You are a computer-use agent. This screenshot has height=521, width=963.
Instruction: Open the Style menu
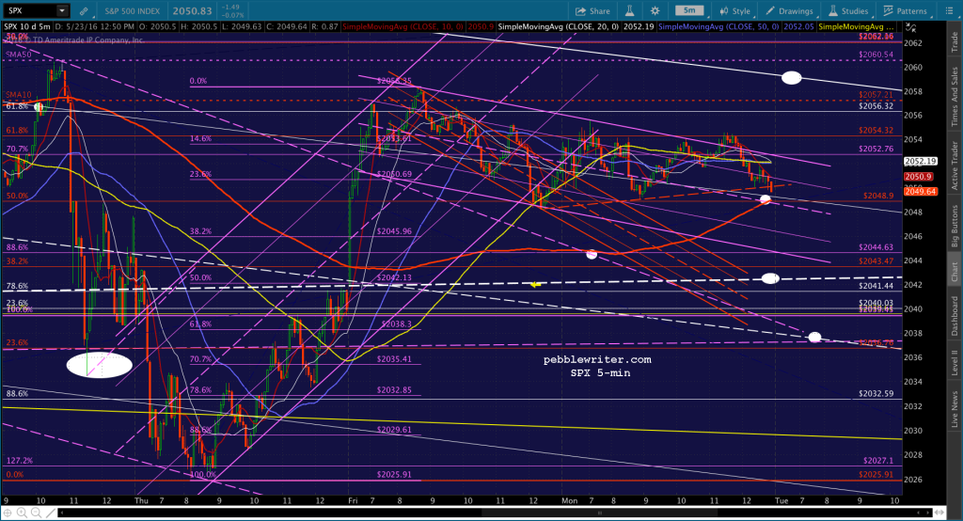[x=735, y=11]
